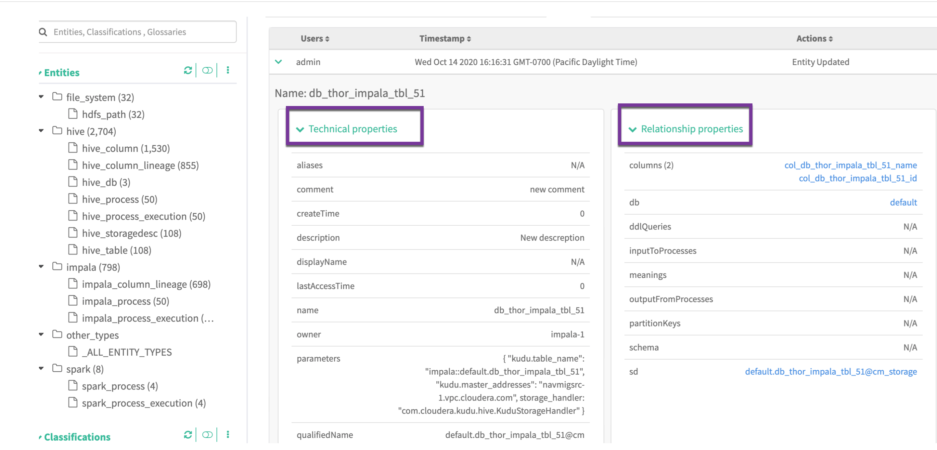Click the impala folder icon
937x450 pixels.
click(x=57, y=267)
